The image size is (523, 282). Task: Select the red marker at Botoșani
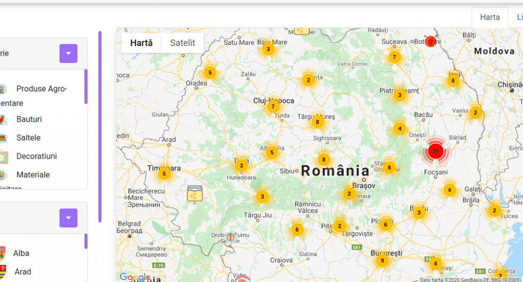tap(430, 41)
